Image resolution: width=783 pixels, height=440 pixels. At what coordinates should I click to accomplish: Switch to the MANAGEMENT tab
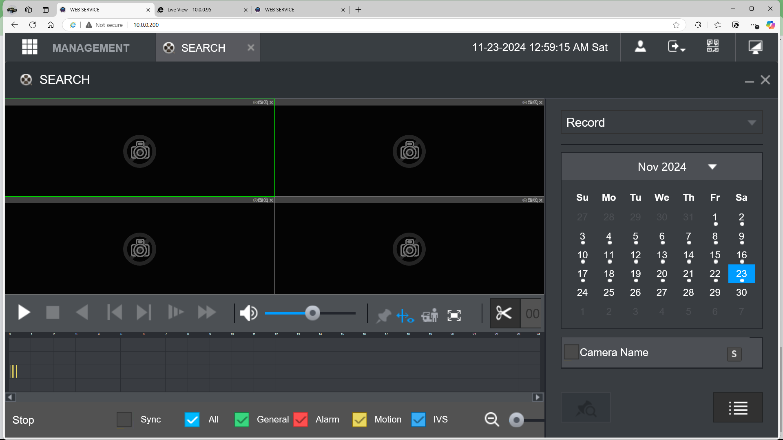pyautogui.click(x=91, y=48)
